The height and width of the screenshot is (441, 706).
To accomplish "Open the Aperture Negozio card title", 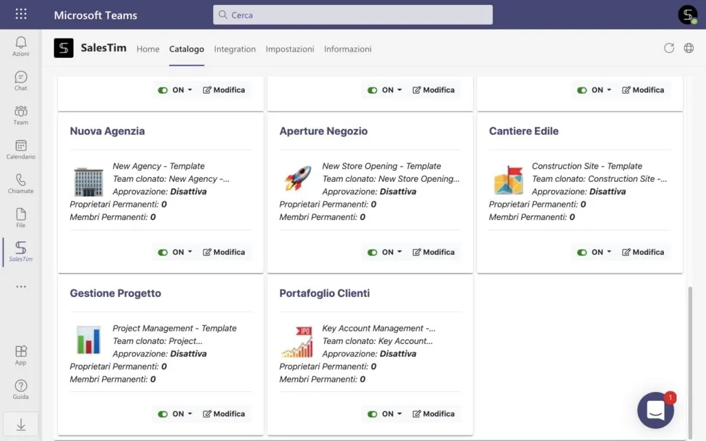I will [x=323, y=131].
